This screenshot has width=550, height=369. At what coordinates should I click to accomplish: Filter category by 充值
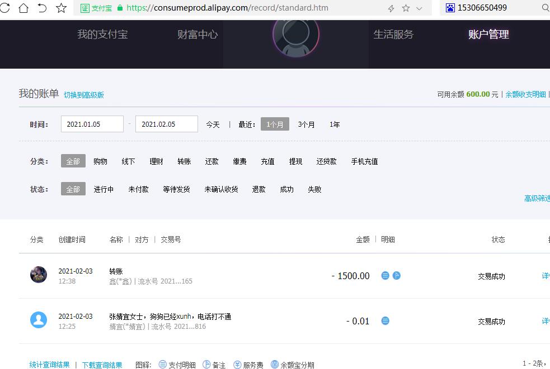tap(267, 161)
